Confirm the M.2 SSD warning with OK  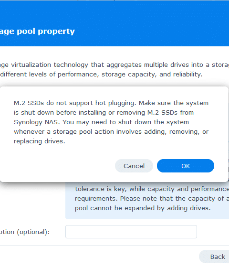click(x=186, y=166)
